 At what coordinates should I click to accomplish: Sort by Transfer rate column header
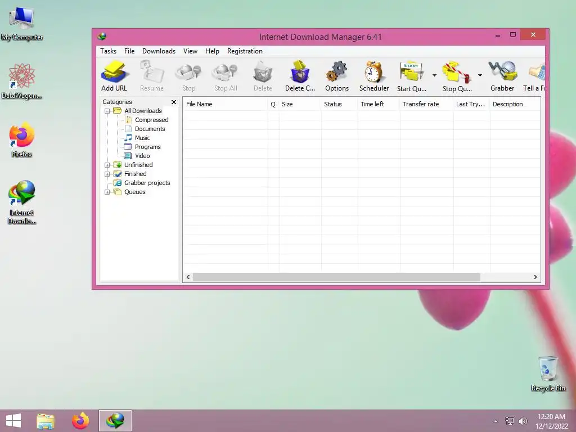426,104
